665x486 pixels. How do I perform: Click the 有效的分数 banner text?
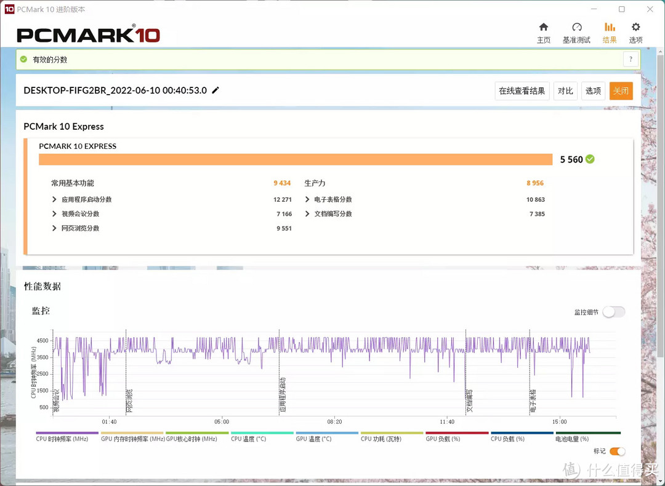[50, 59]
